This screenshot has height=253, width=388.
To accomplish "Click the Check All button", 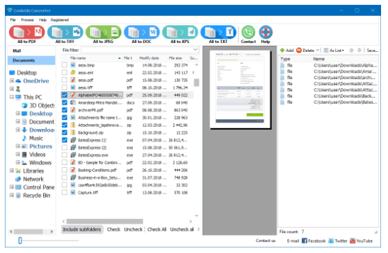I will click(157, 229).
